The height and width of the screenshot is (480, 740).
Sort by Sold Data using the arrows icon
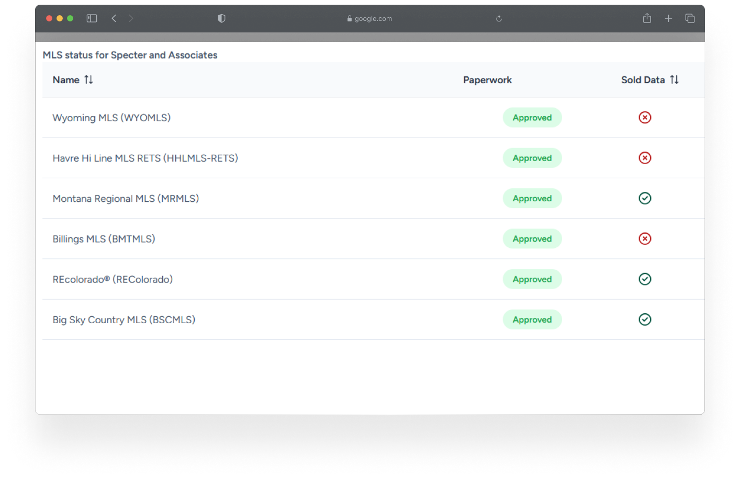(x=674, y=79)
